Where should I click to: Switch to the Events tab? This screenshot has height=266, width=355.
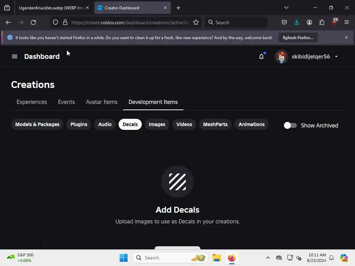pyautogui.click(x=66, y=102)
